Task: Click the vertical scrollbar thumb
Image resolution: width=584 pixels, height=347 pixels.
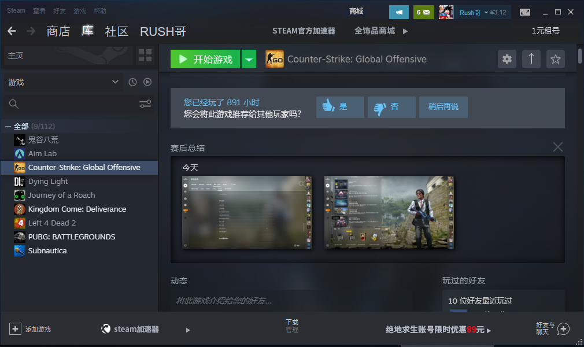Action: (x=579, y=56)
